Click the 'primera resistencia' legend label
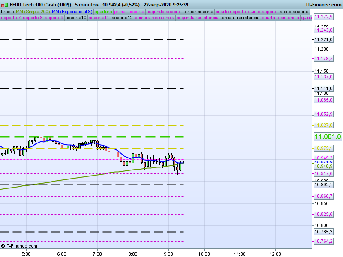The height and width of the screenshot is (257, 343). pyautogui.click(x=154, y=18)
